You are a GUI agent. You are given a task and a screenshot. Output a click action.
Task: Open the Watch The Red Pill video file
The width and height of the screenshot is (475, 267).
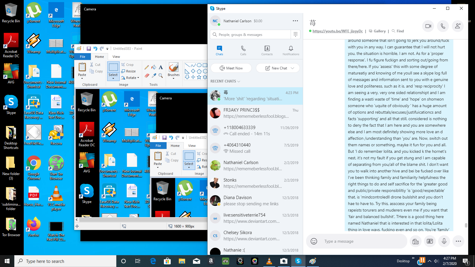click(56, 231)
